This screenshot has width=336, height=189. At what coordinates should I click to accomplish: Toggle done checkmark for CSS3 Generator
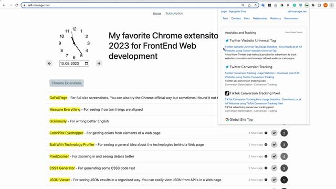click(x=274, y=168)
